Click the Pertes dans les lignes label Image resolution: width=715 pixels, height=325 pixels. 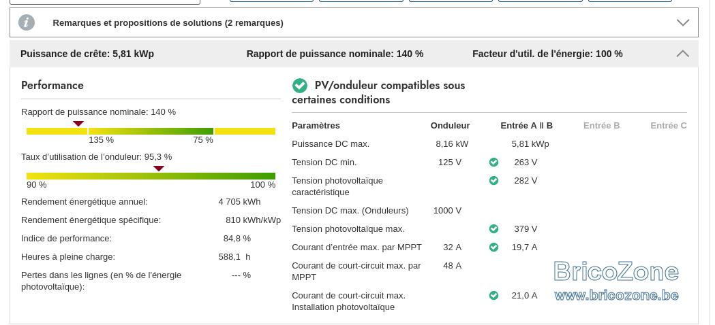[102, 281]
